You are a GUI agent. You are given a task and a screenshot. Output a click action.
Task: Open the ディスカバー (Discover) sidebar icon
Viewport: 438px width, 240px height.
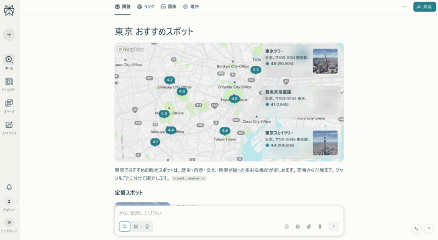(x=9, y=82)
